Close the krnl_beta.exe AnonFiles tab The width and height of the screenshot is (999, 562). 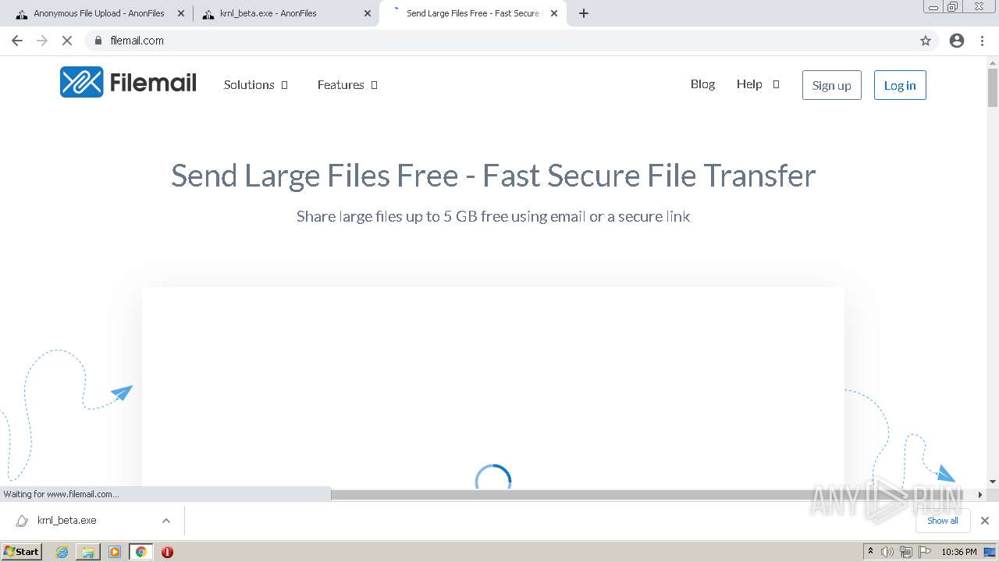tap(368, 13)
